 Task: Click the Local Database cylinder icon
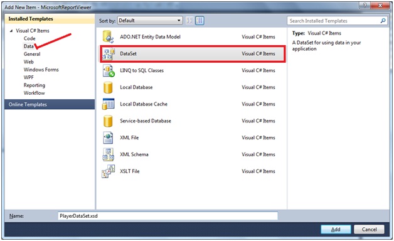pos(108,87)
